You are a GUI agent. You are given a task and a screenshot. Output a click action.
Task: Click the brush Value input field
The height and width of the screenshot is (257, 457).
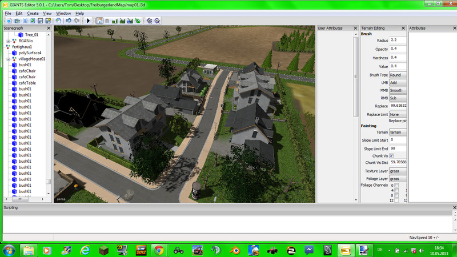click(x=398, y=66)
